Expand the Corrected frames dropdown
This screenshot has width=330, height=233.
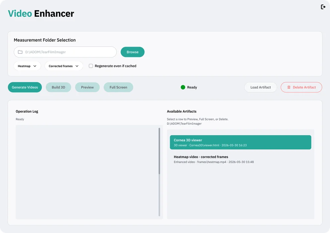tap(63, 66)
